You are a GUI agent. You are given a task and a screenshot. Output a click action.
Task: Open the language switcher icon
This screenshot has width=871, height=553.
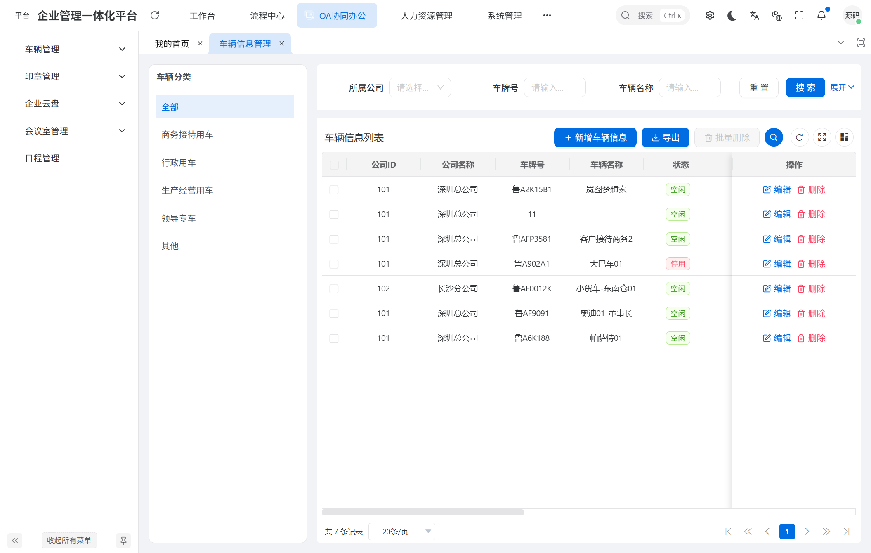pos(755,15)
